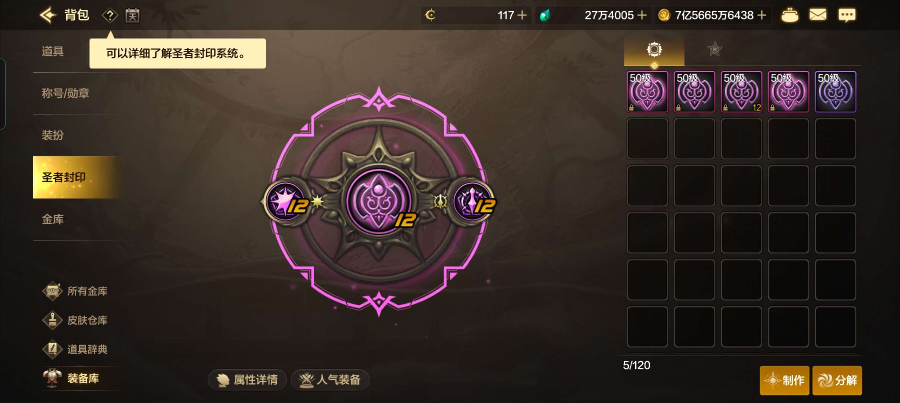Open 属性详情 attribute details
The width and height of the screenshot is (900, 403).
[x=247, y=380]
